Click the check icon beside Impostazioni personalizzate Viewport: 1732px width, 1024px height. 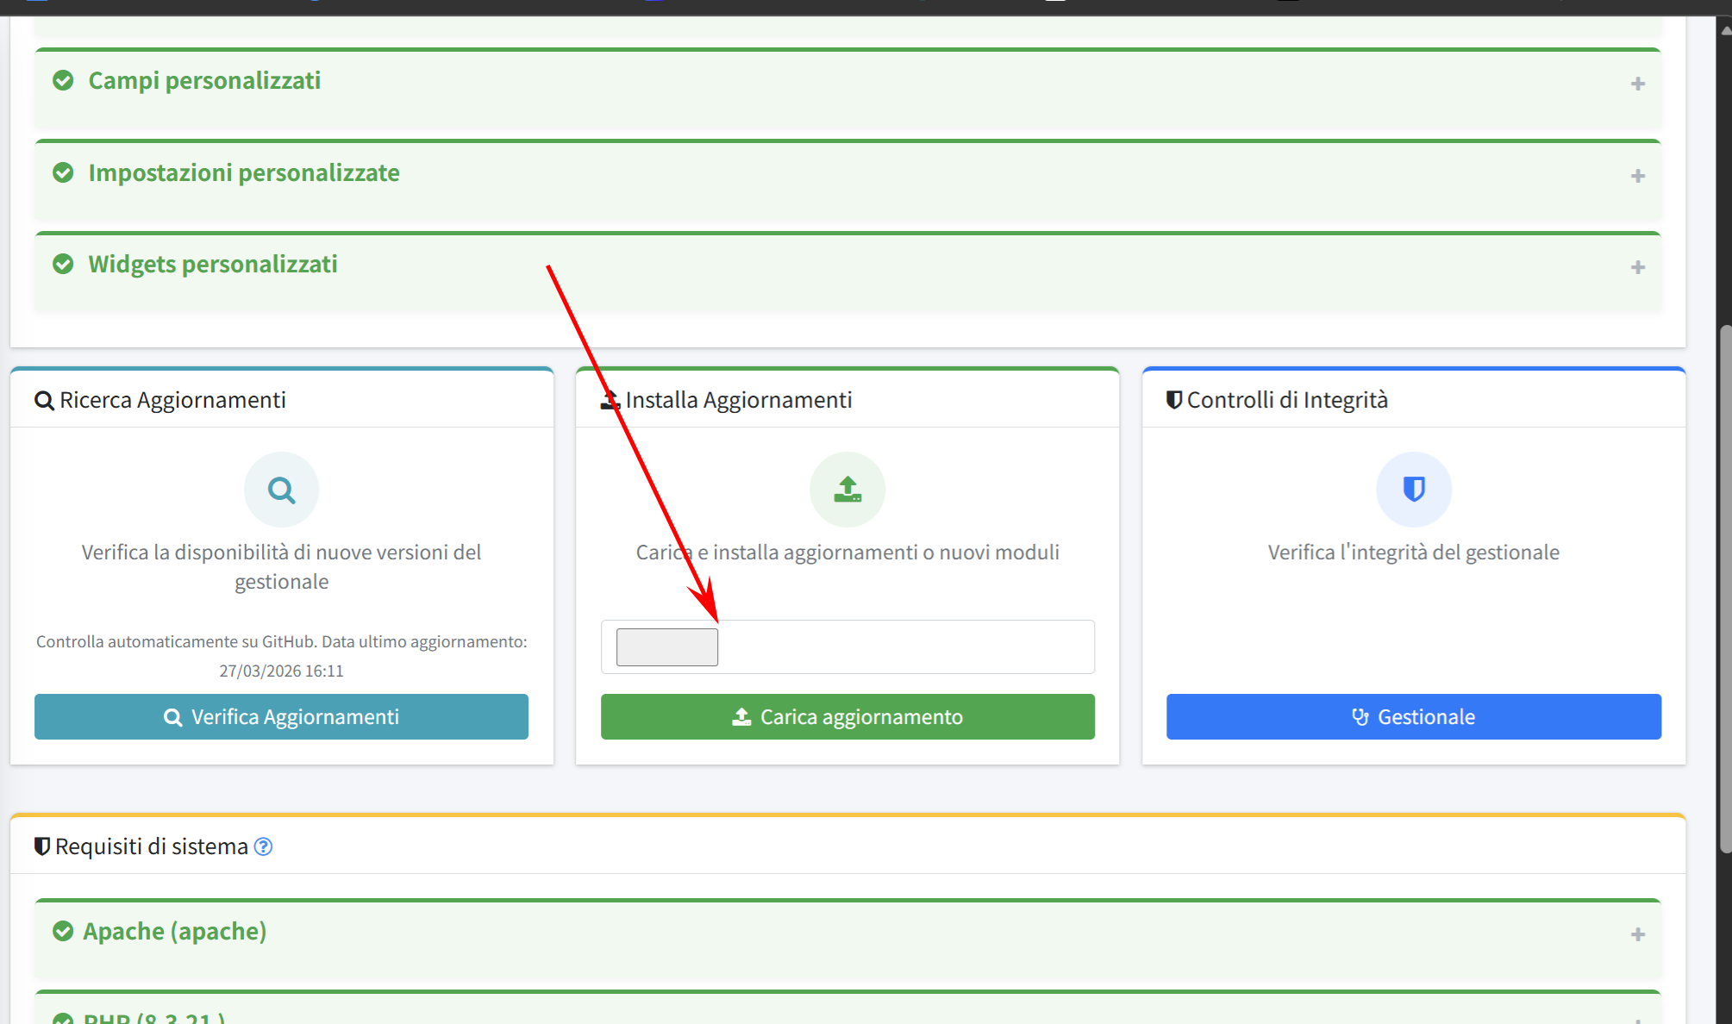pos(63,173)
